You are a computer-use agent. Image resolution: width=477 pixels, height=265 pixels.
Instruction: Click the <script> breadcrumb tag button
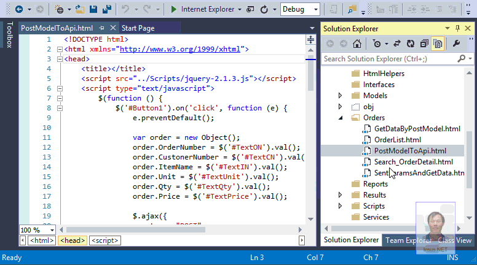point(105,240)
